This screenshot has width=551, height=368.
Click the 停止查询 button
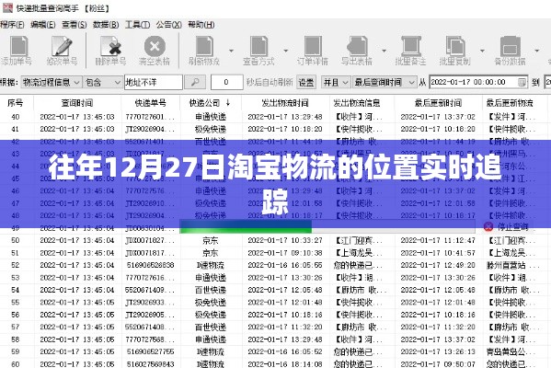coord(506,226)
